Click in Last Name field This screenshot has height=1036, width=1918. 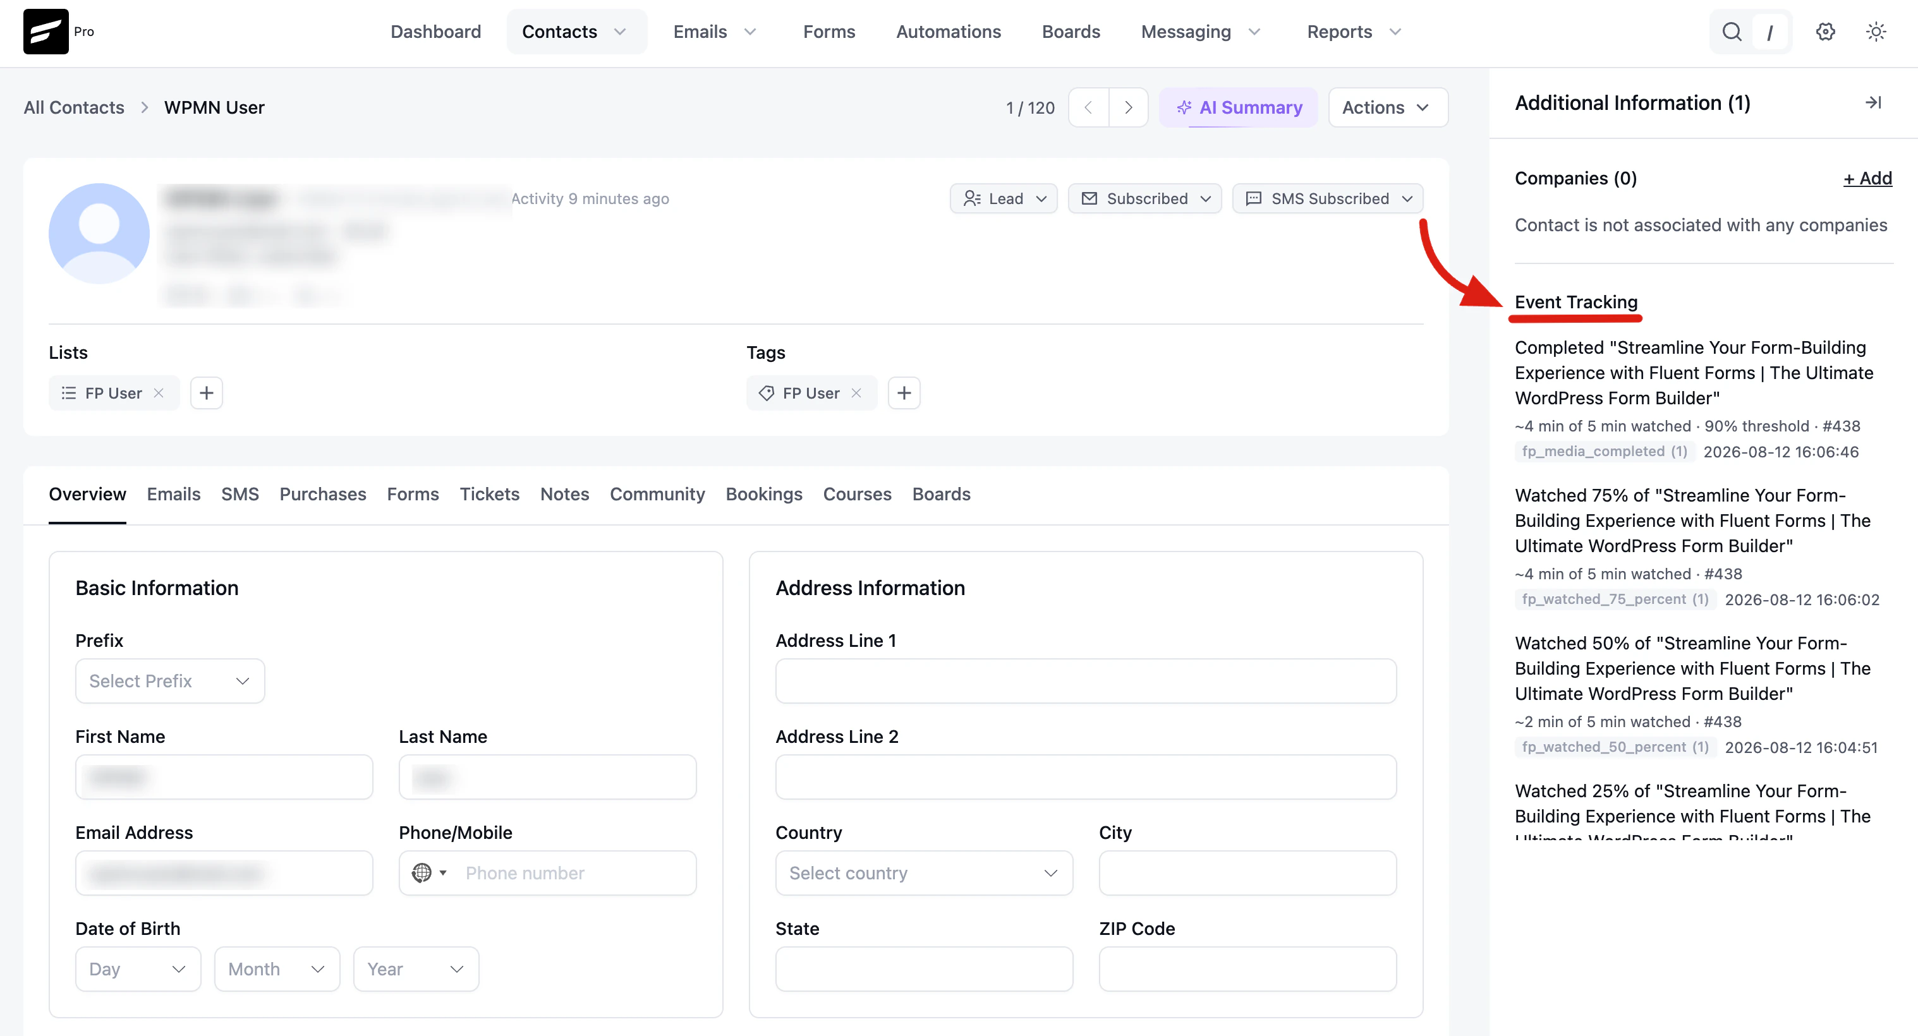[x=547, y=777]
